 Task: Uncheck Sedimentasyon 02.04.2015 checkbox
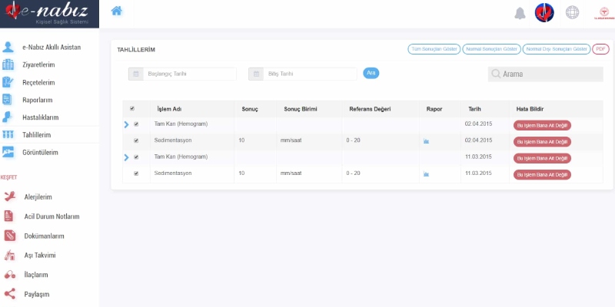coord(136,140)
